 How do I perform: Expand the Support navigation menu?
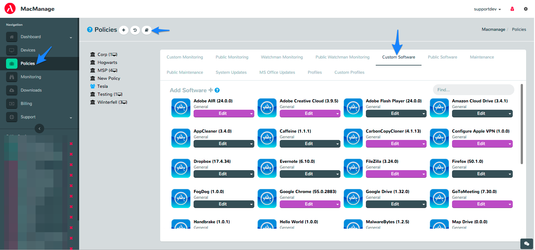pos(71,117)
